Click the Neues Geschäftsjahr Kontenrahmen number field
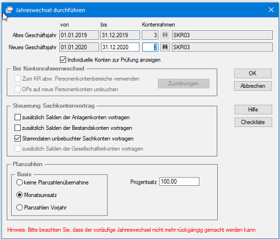280x239 pixels. pyautogui.click(x=150, y=47)
